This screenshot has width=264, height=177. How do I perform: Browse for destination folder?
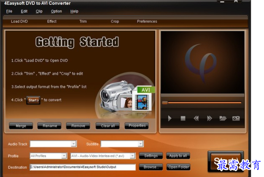point(151,167)
